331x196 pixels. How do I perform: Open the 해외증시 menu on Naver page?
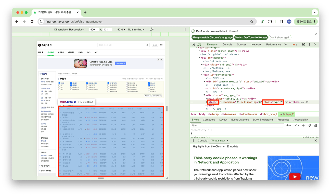pos(61,53)
